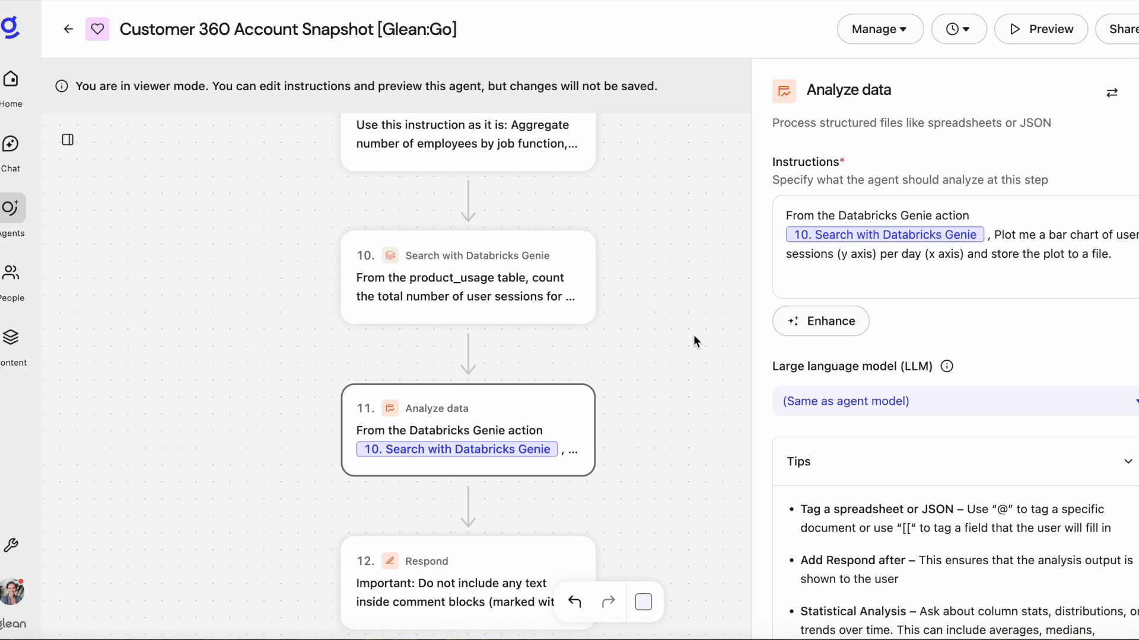Click the Preview button

(1041, 29)
